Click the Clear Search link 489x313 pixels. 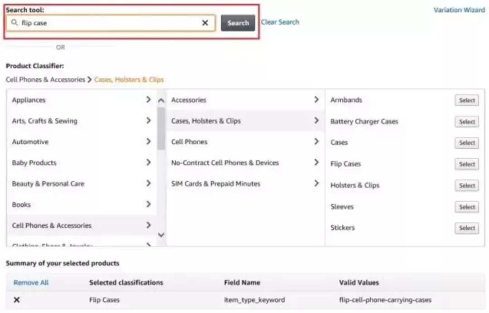coord(280,22)
